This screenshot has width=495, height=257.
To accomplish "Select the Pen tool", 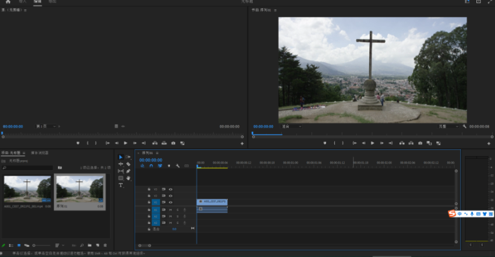I will (x=128, y=171).
